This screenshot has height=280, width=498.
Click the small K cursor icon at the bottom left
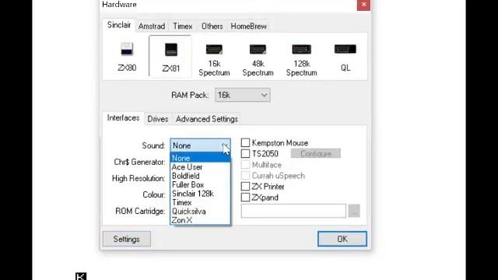tap(81, 276)
